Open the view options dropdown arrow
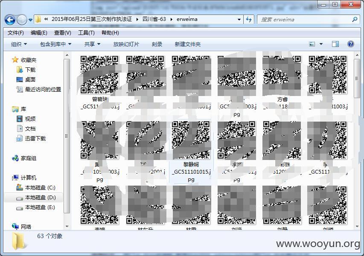364x256 pixels. coord(321,44)
